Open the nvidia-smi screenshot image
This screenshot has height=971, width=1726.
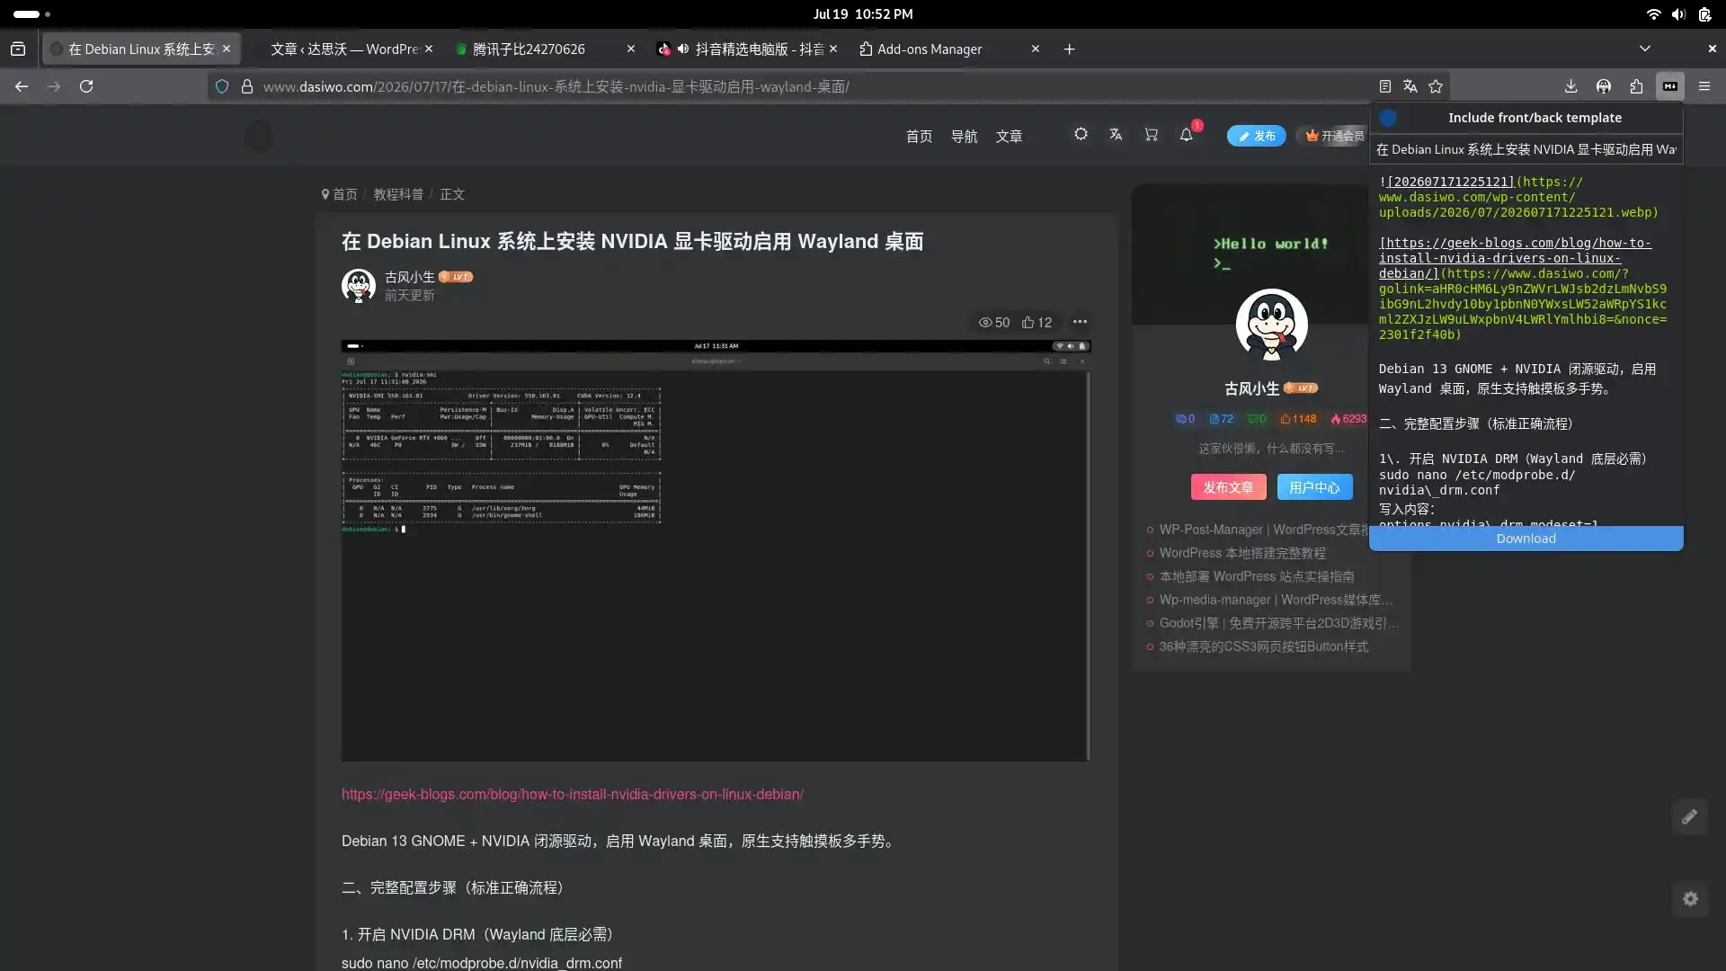(x=716, y=550)
